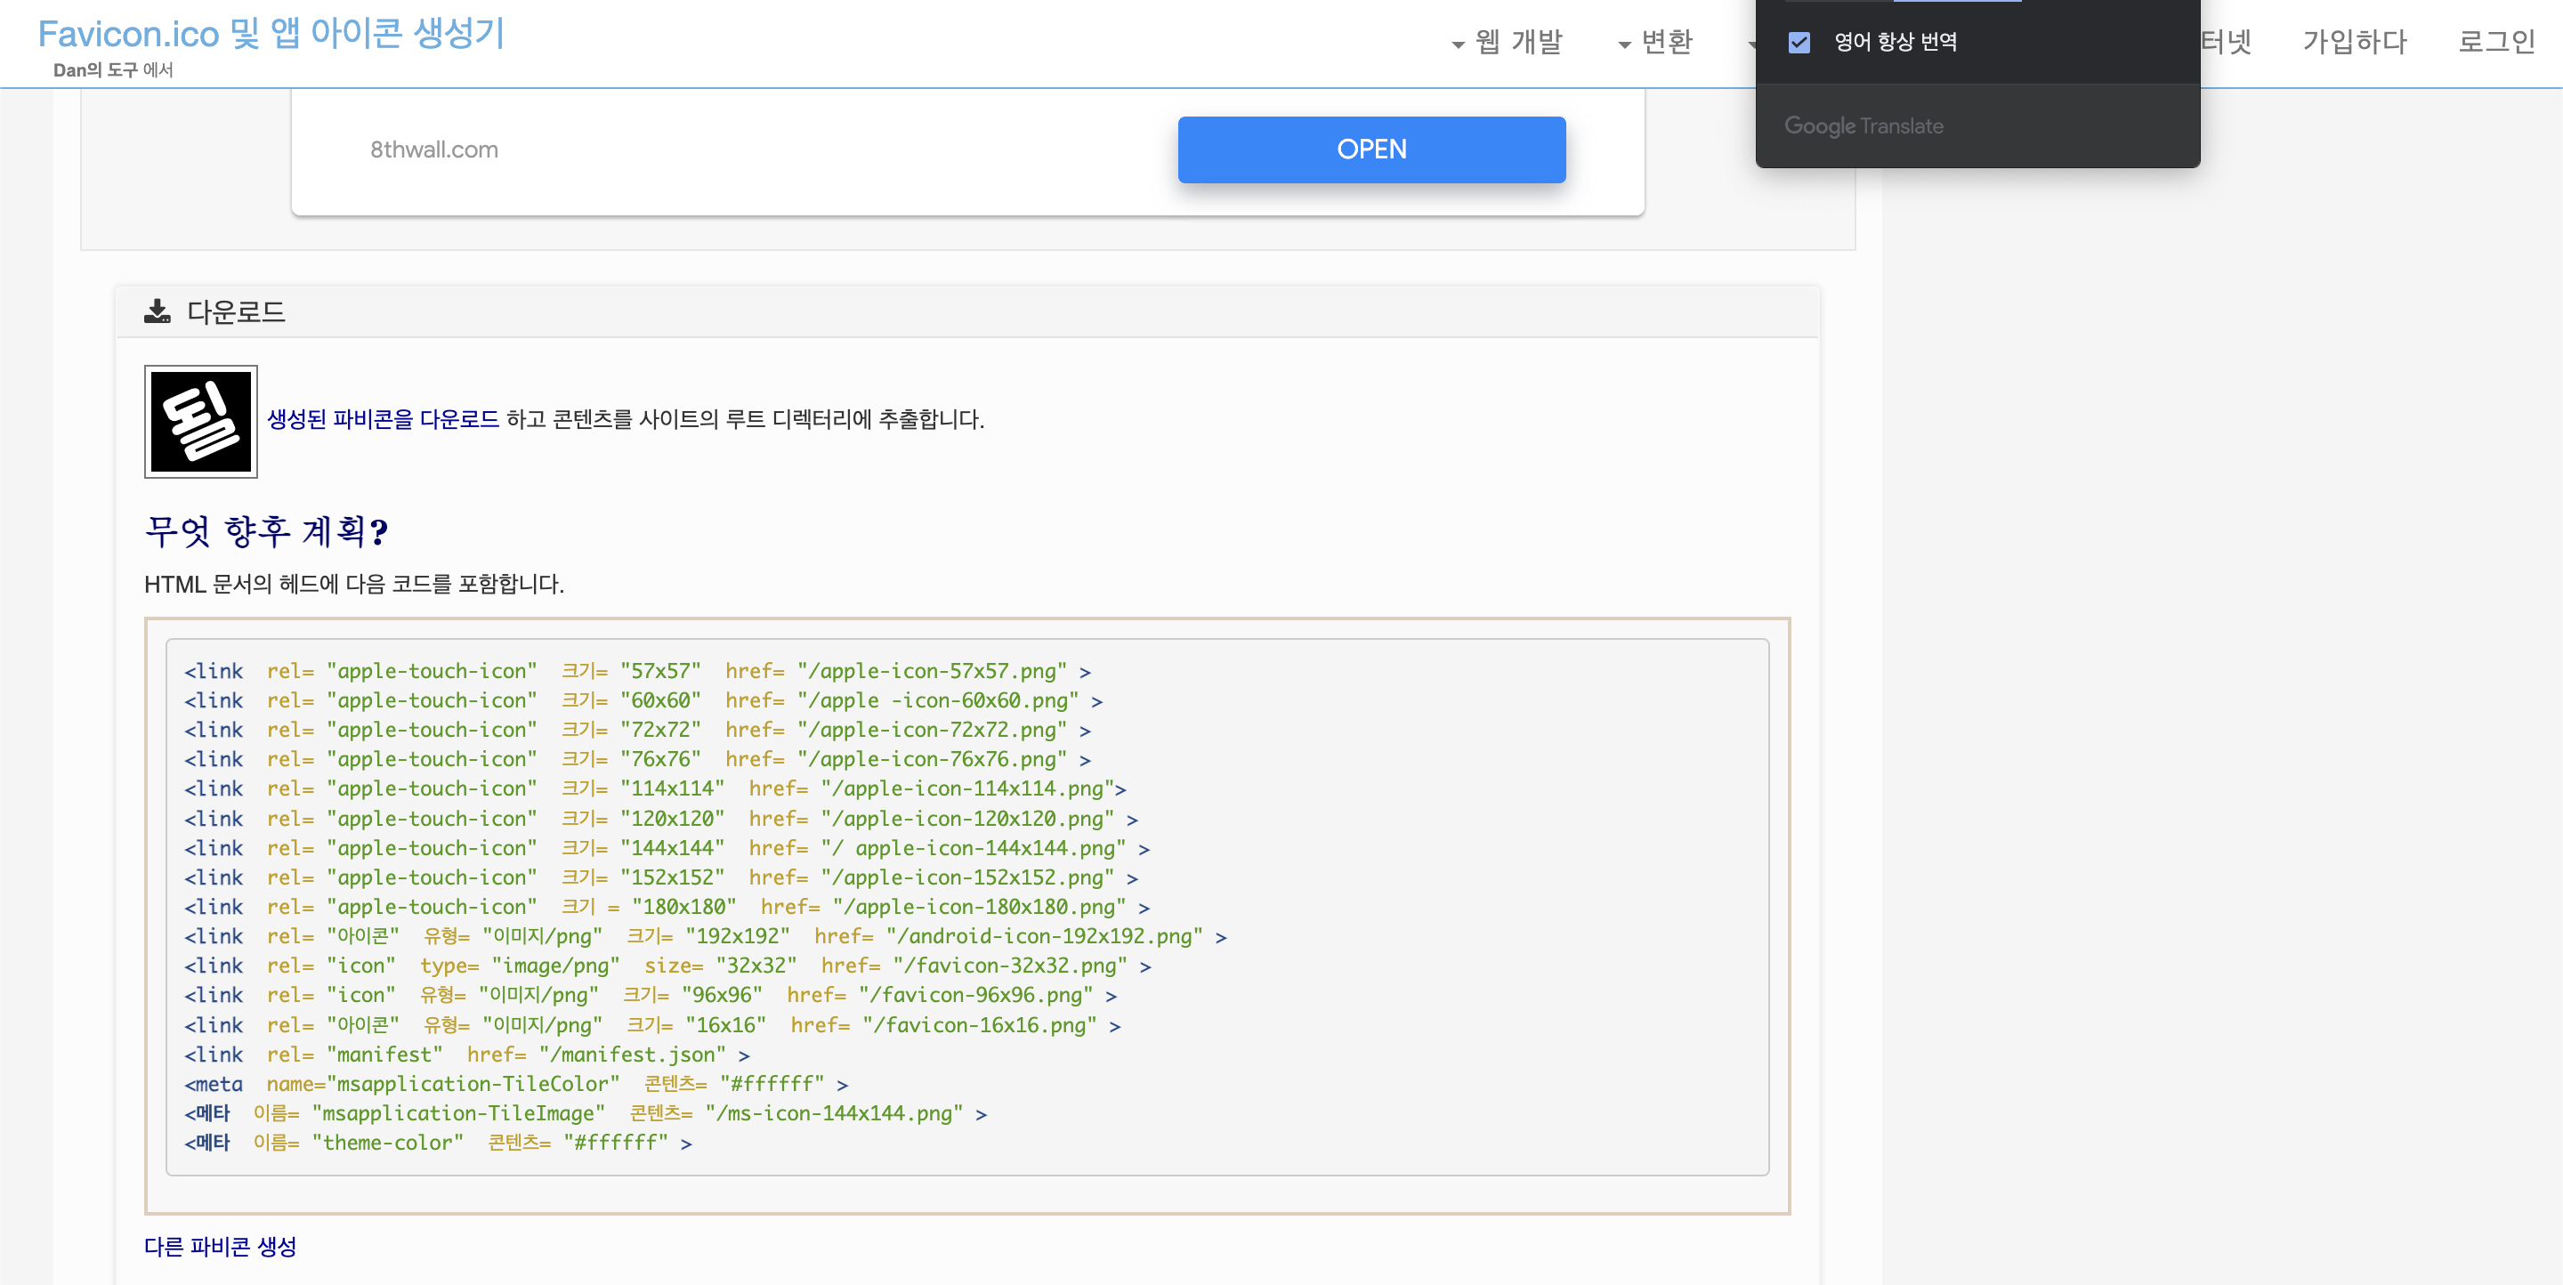Image resolution: width=2563 pixels, height=1285 pixels.
Task: Click the 무엇 향후 계획? heading
Action: [267, 531]
